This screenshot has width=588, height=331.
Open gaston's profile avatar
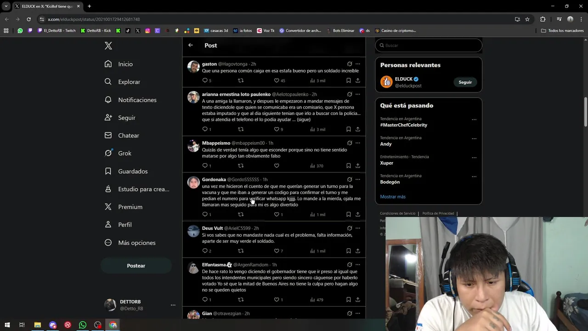click(193, 67)
